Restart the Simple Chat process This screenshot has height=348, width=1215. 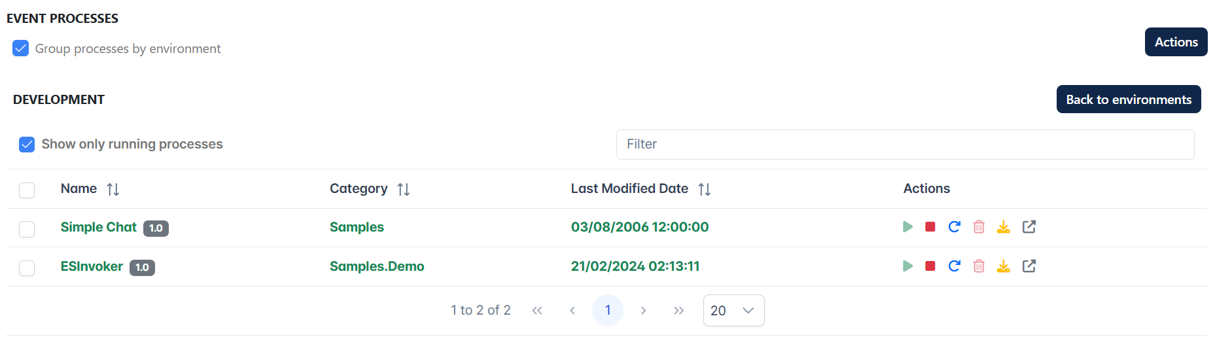955,227
